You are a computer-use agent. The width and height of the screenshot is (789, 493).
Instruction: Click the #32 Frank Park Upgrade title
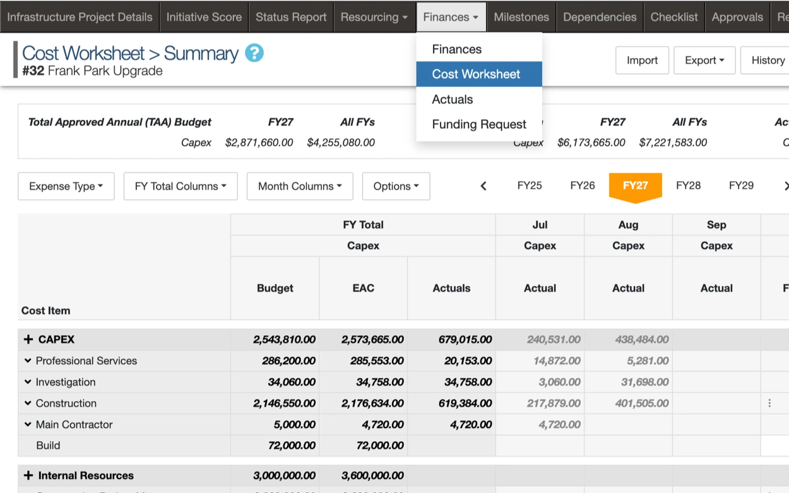[x=93, y=71]
